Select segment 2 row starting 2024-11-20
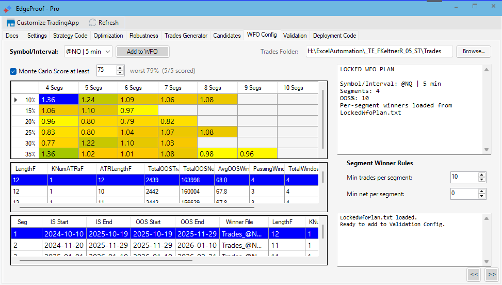Screen dimensions: 502x285 tap(165, 245)
